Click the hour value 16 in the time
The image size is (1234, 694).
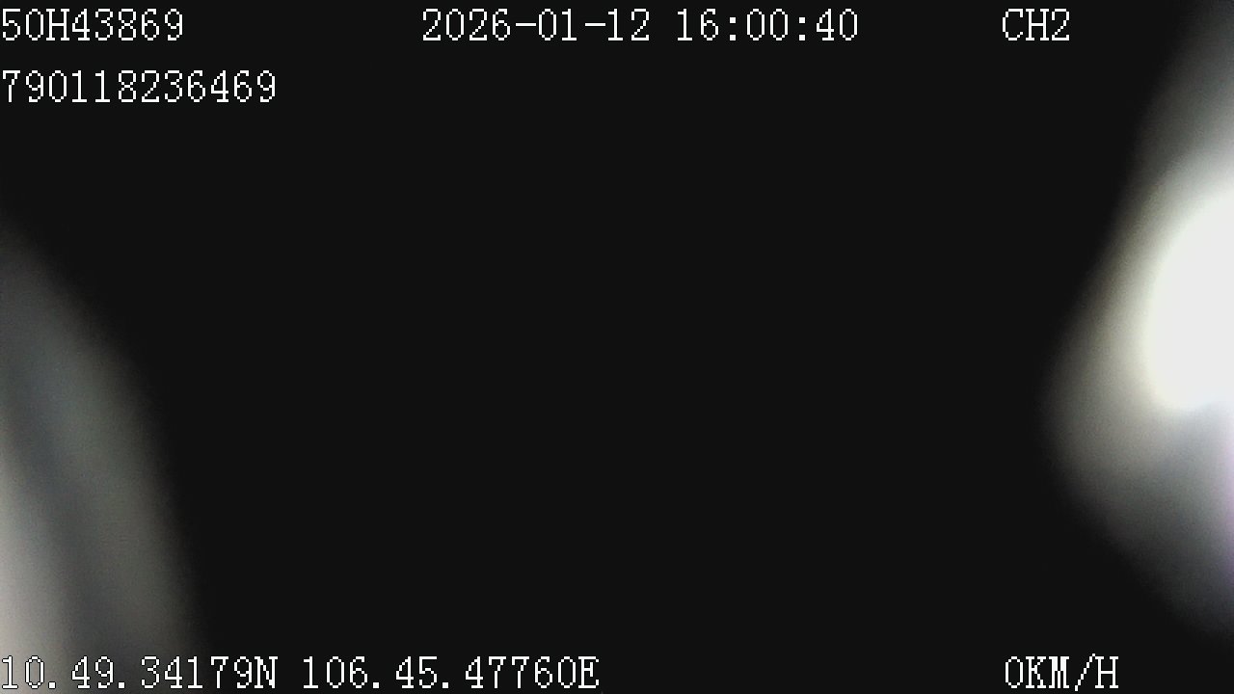click(698, 26)
